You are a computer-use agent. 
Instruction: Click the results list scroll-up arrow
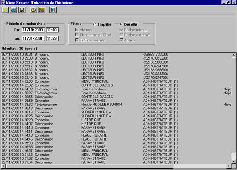[233, 55]
